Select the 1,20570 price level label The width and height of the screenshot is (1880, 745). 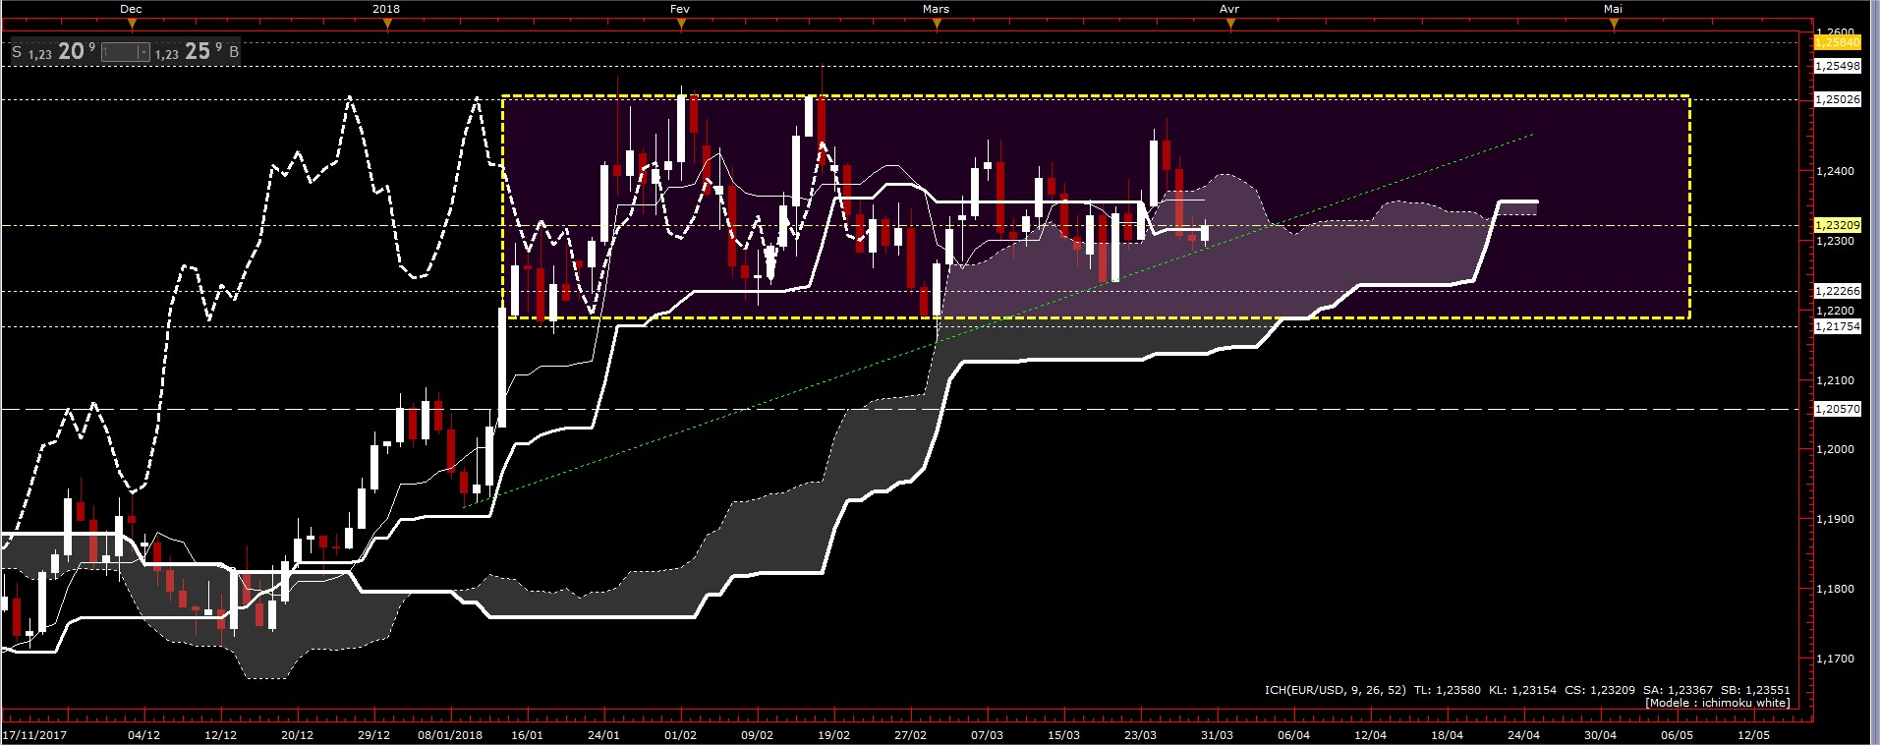[x=1837, y=409]
